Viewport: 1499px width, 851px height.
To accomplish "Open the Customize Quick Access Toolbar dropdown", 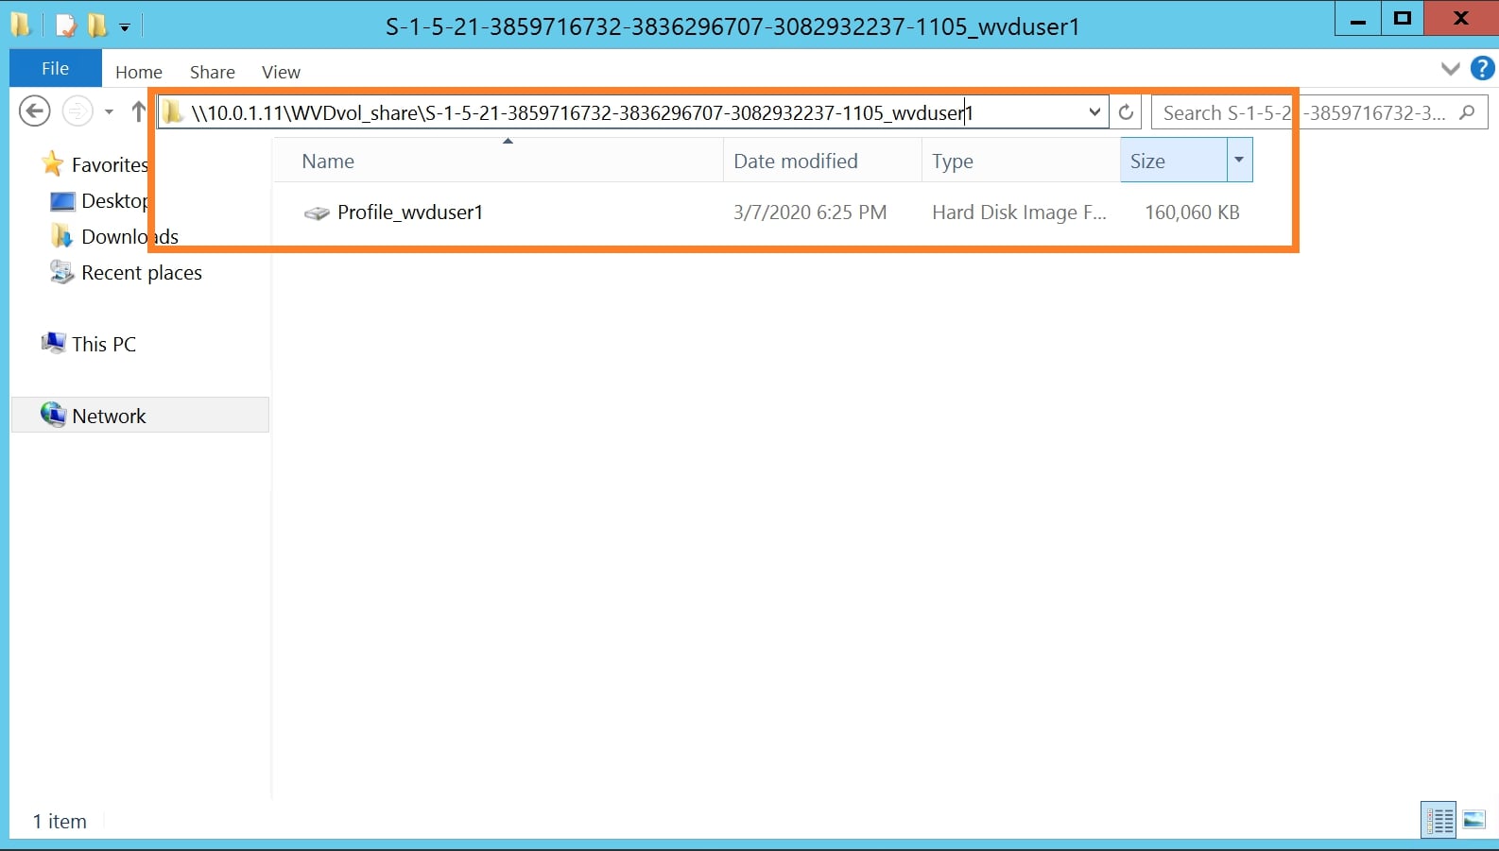I will [x=125, y=27].
